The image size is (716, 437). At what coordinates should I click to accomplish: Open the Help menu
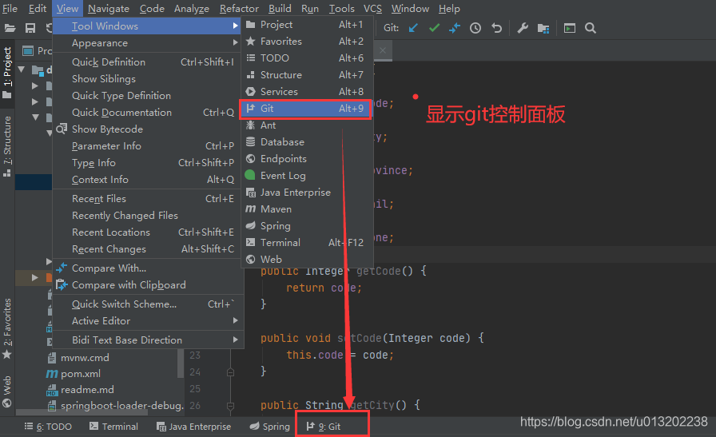[449, 9]
